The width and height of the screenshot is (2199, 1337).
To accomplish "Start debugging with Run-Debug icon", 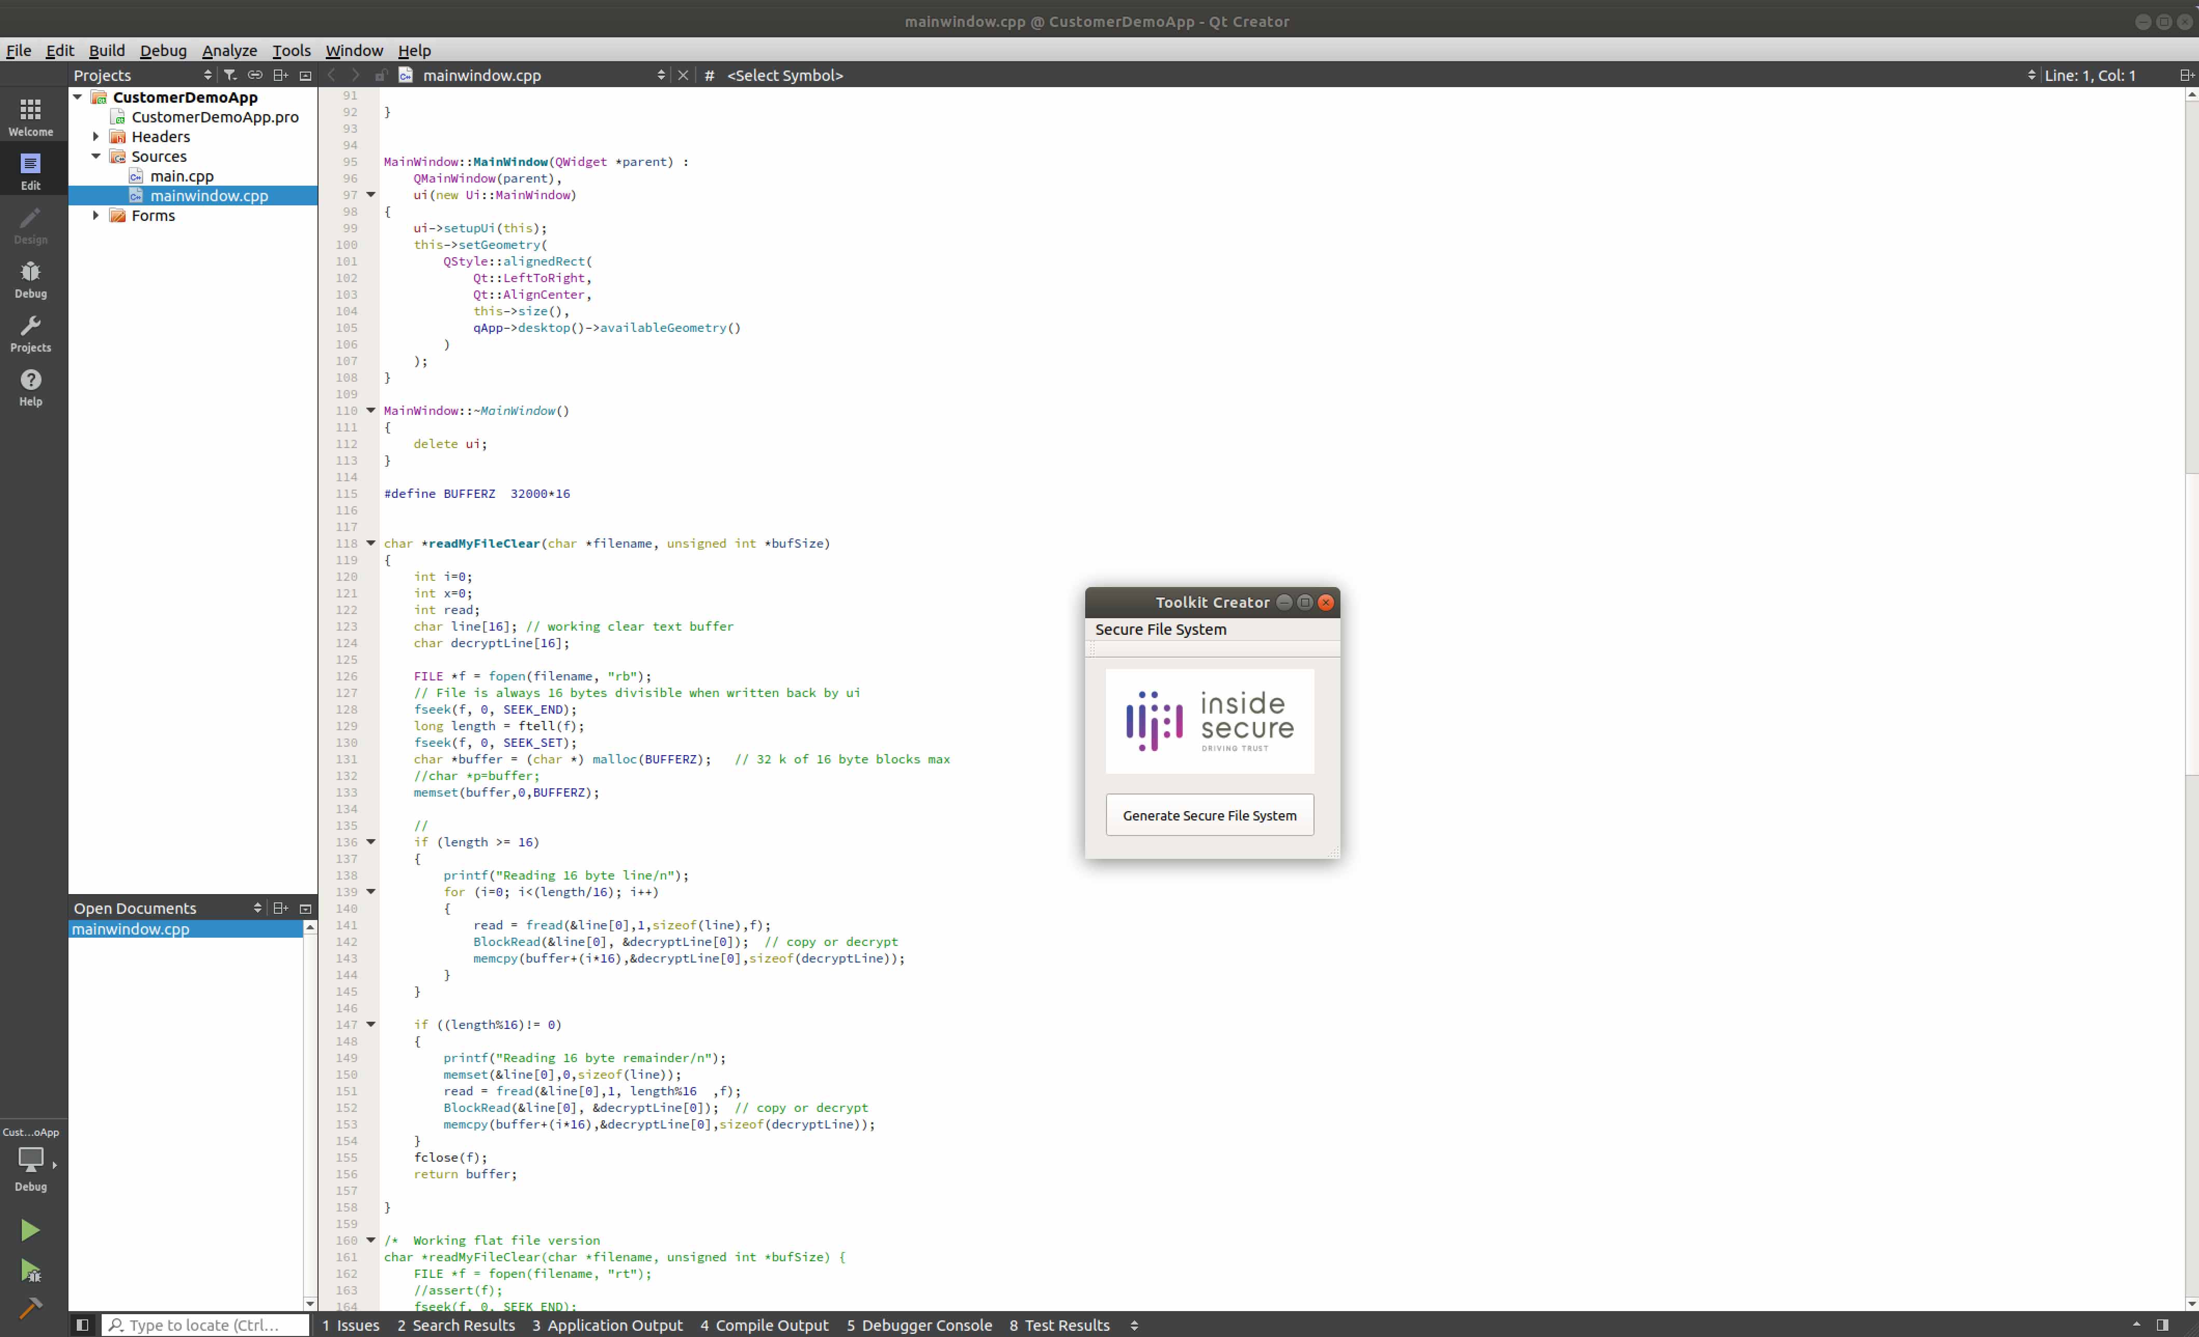I will (x=30, y=1269).
